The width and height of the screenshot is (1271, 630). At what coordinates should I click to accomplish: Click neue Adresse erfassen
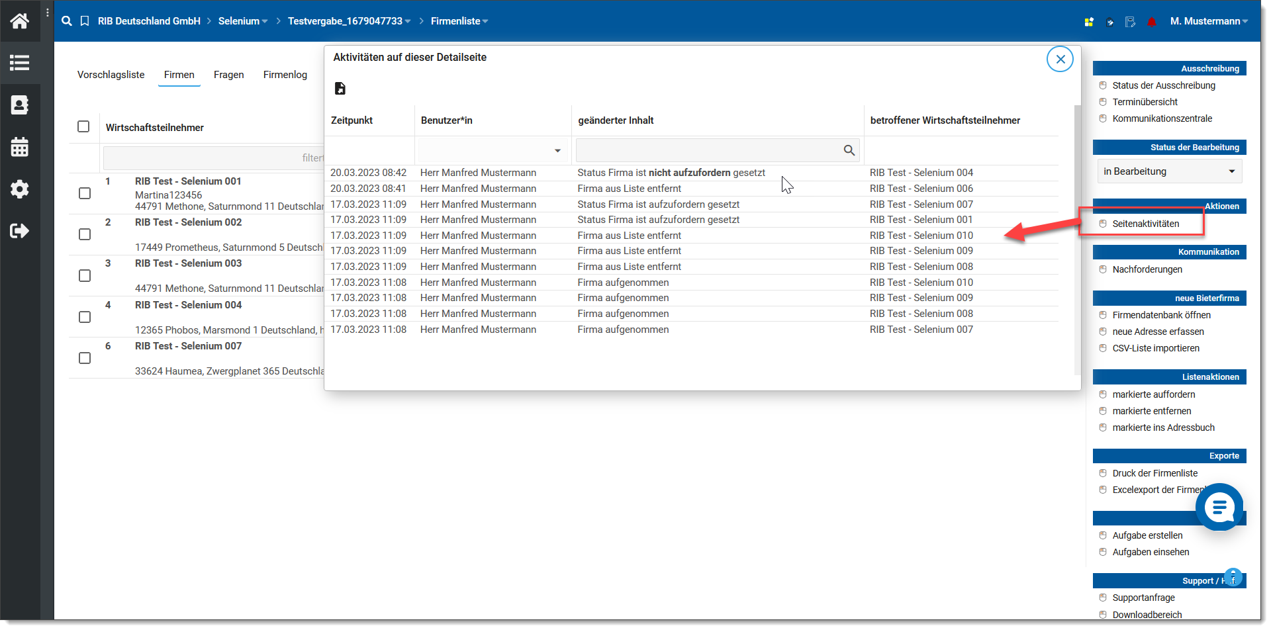[x=1158, y=332]
